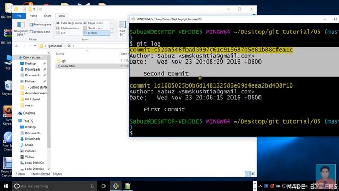This screenshot has width=339, height=191.
Task: Expand the layout gallery options arrow
Action: 112,33
